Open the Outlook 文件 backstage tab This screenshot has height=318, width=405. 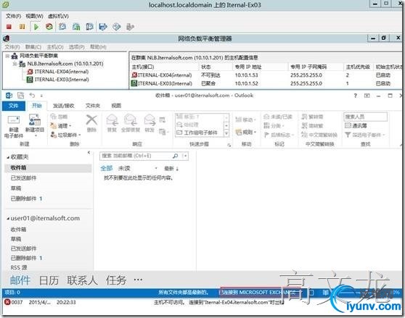click(14, 106)
